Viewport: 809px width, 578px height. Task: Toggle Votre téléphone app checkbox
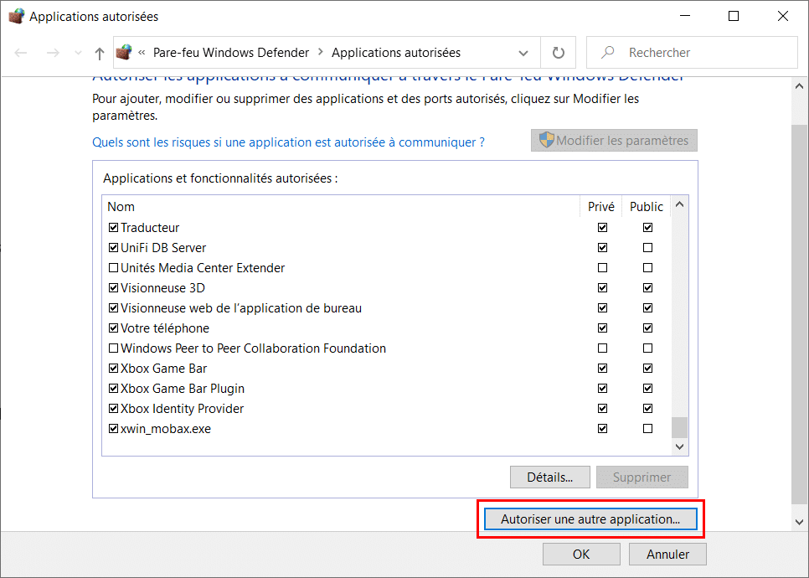click(114, 328)
